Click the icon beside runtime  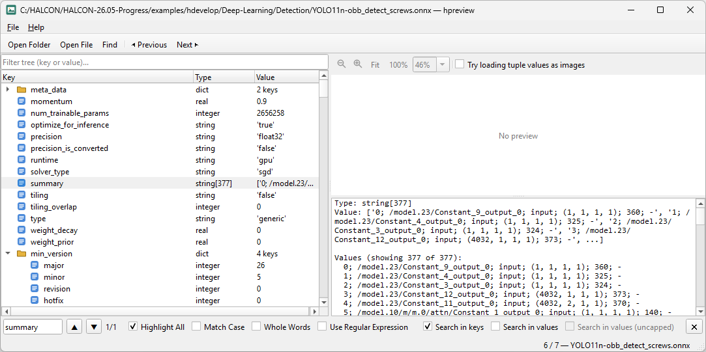pyautogui.click(x=22, y=160)
